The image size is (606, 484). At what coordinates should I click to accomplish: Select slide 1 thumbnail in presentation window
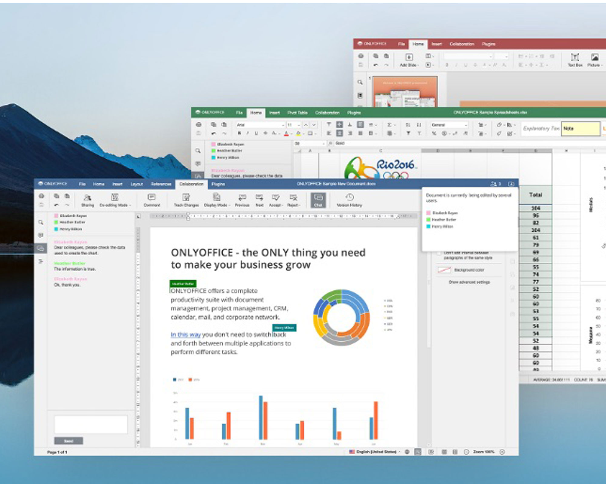click(x=405, y=91)
